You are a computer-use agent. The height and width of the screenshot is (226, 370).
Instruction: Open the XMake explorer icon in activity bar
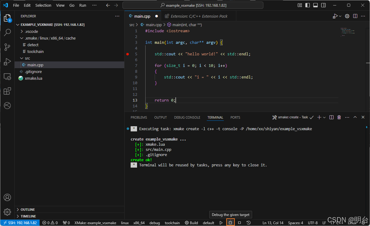(x=7, y=106)
